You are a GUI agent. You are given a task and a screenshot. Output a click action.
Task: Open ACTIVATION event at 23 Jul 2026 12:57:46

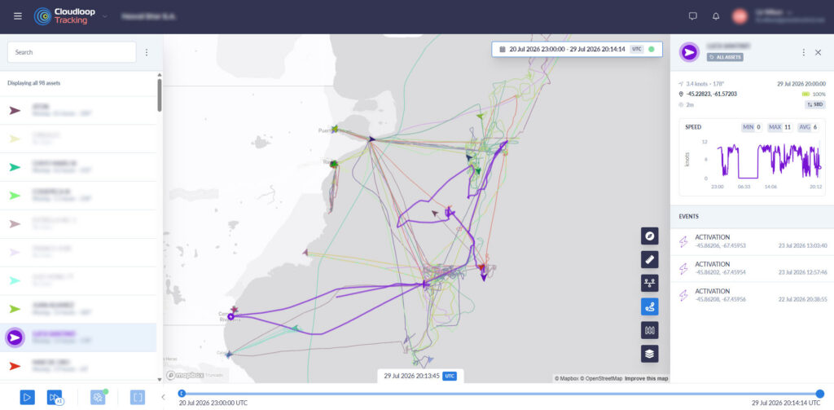pos(752,268)
